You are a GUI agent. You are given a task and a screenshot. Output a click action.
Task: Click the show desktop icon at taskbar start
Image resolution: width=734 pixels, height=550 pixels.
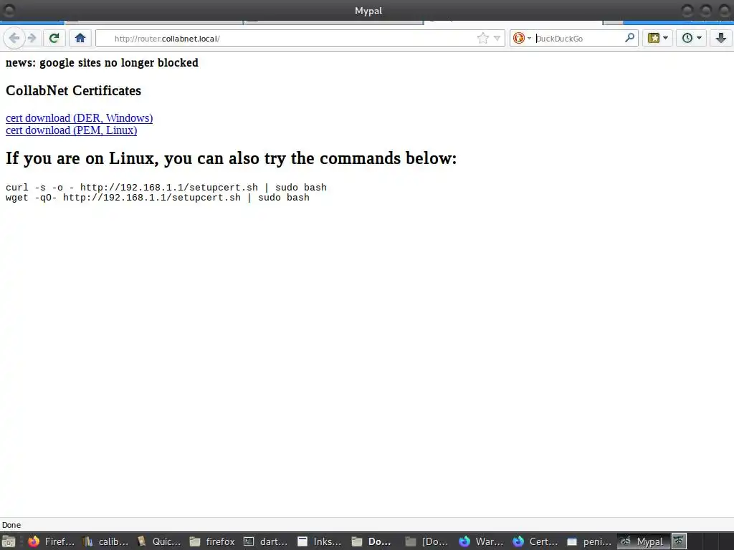point(8,541)
